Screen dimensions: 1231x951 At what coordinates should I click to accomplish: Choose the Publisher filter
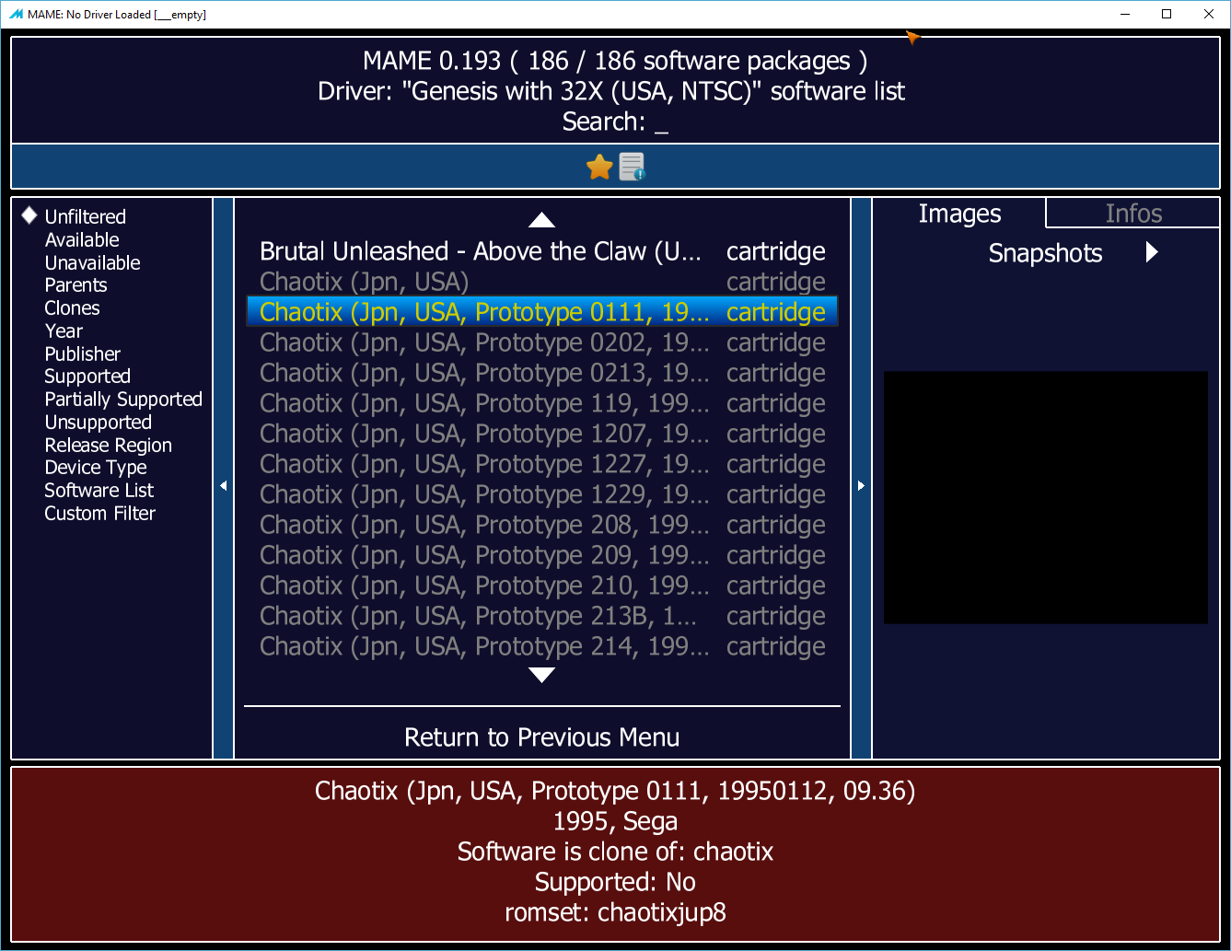(82, 354)
